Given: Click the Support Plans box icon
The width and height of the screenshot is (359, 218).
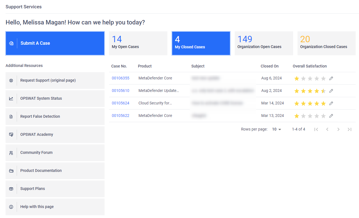Looking at the screenshot, I should coord(11,189).
